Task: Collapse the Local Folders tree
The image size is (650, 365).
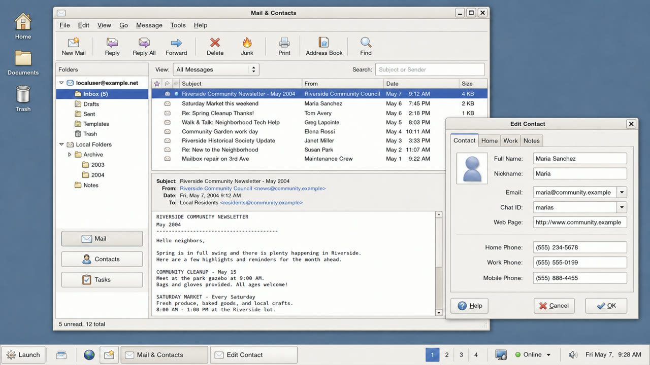Action: pyautogui.click(x=61, y=144)
